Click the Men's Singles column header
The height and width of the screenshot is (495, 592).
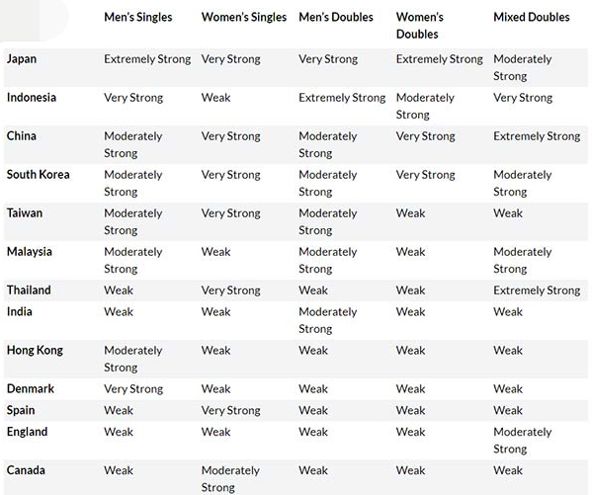click(138, 18)
